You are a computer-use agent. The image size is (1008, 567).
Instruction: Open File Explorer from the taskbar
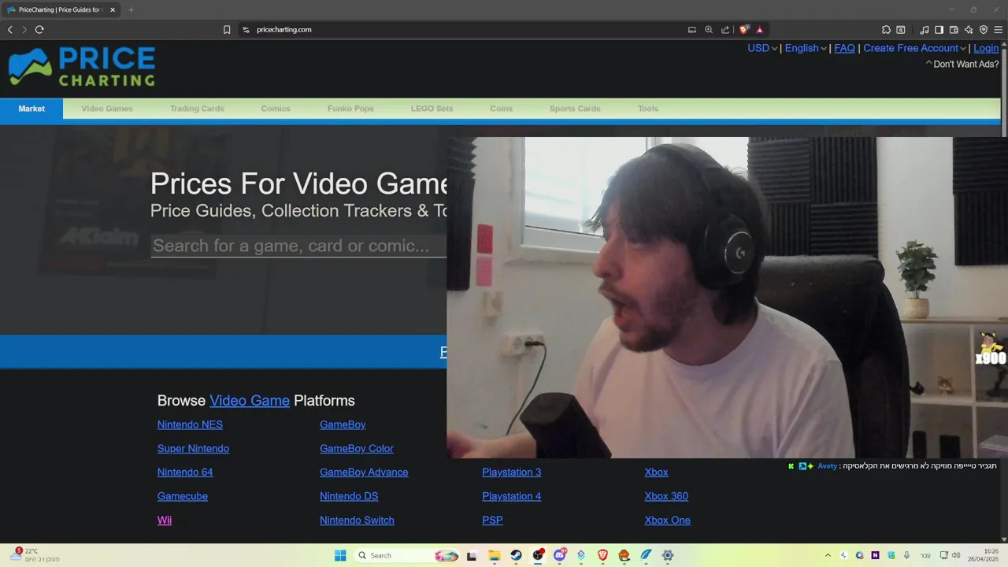(495, 555)
